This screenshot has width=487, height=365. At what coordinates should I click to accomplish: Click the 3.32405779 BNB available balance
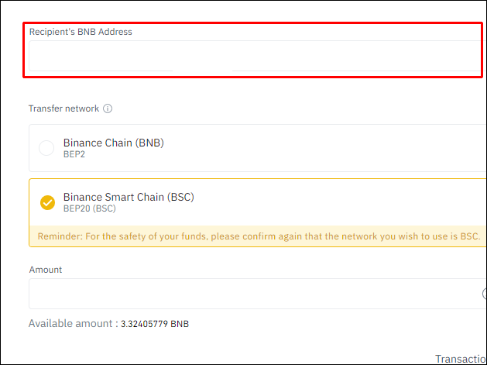tap(155, 324)
